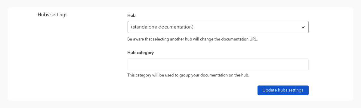Click the chevron arrow in Hub dropdown
The height and width of the screenshot is (108, 361).
(303, 27)
